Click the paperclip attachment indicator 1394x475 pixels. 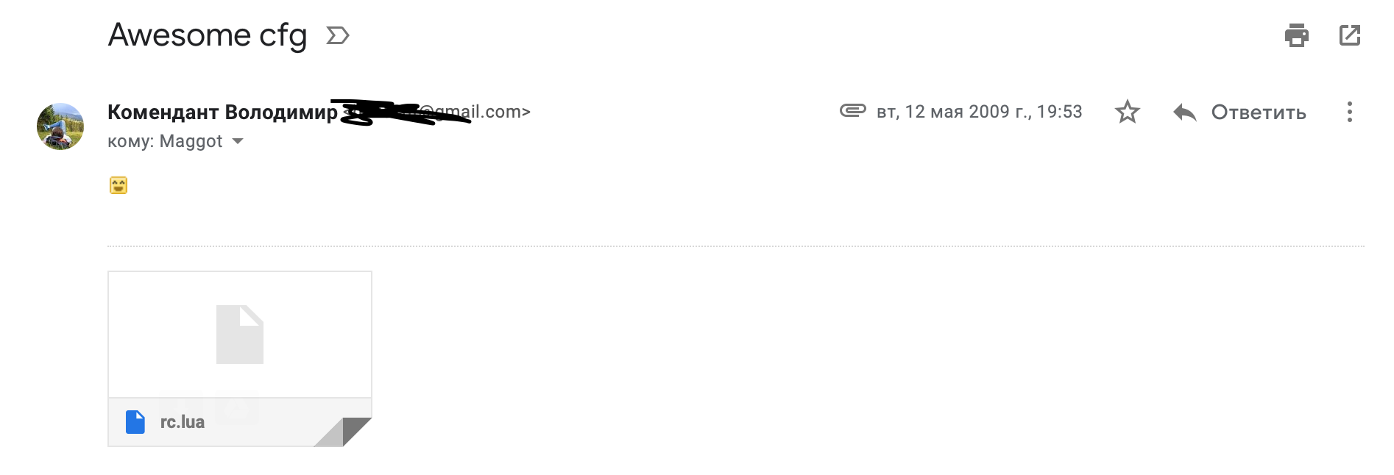pos(852,111)
